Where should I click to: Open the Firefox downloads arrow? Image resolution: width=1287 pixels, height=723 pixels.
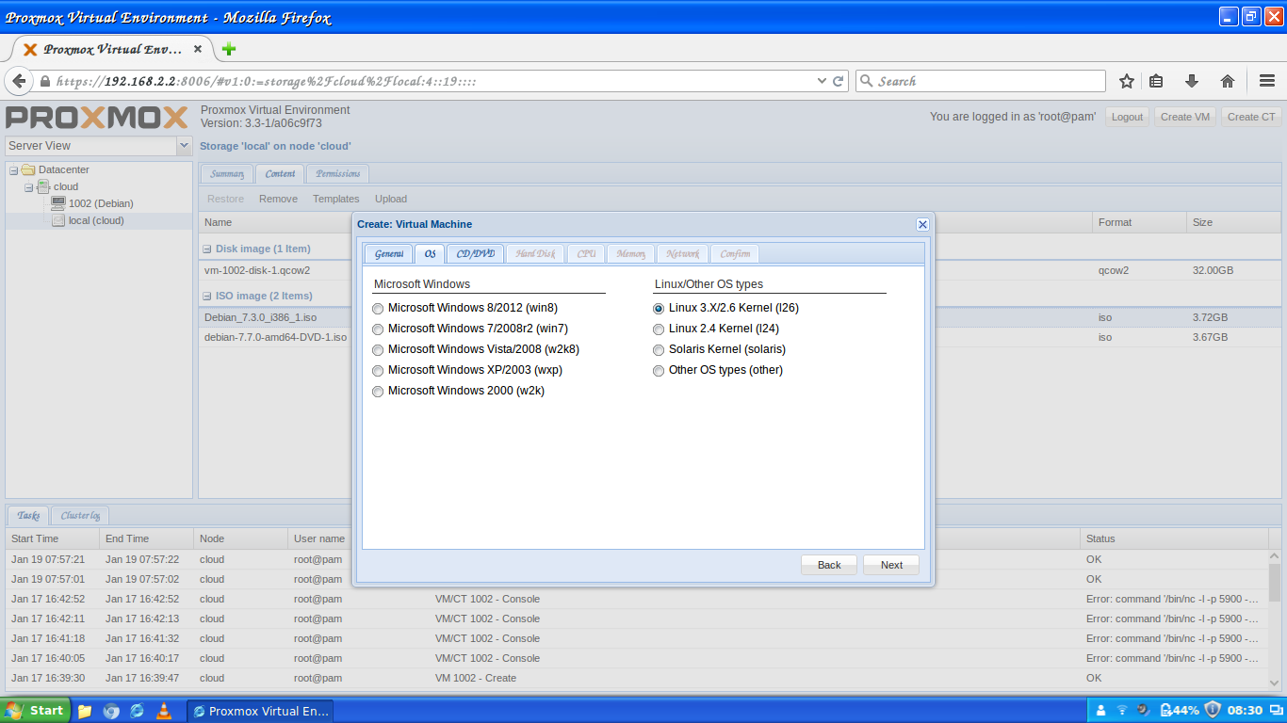click(1191, 81)
